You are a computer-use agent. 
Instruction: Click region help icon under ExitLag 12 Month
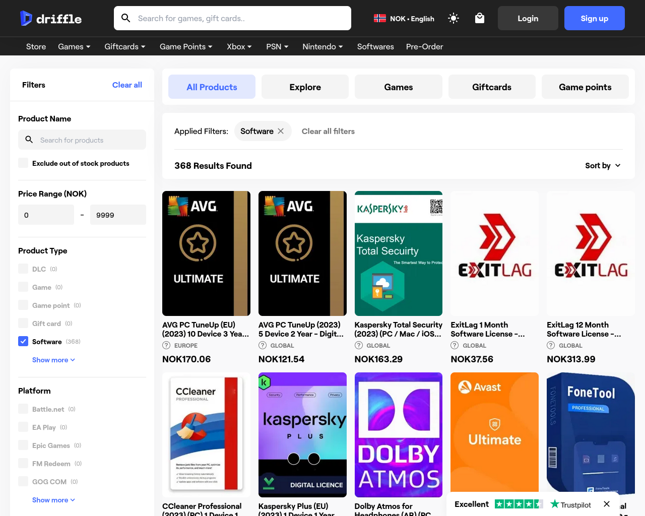click(551, 345)
